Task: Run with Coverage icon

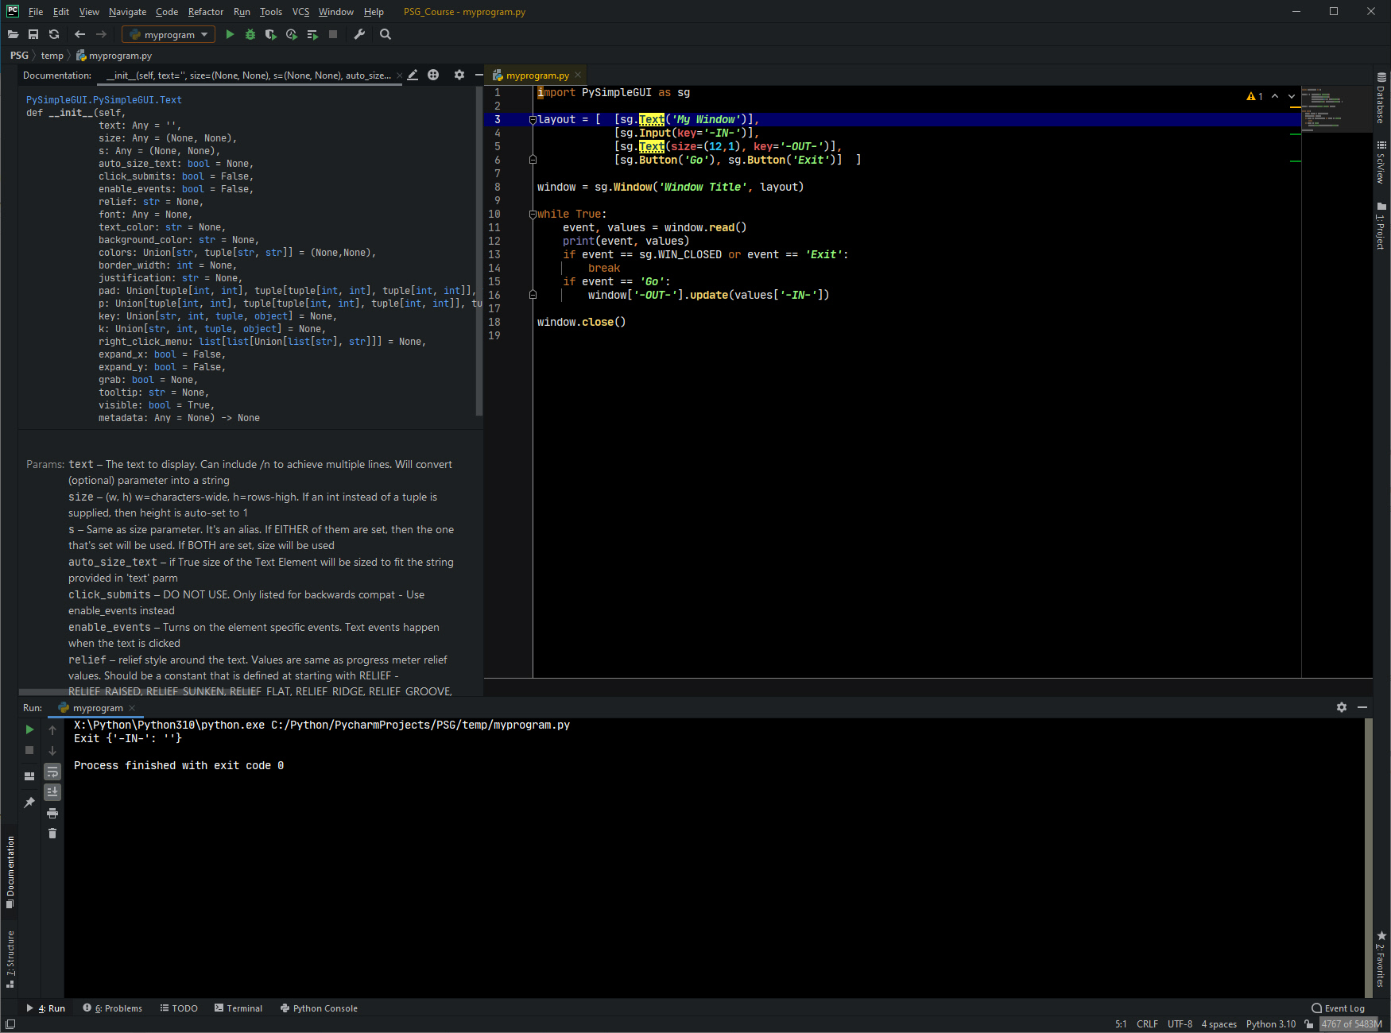Action: pos(270,34)
